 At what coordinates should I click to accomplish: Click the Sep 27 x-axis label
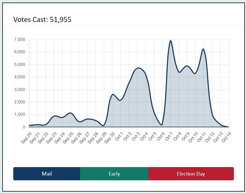pyautogui.click(x=85, y=138)
